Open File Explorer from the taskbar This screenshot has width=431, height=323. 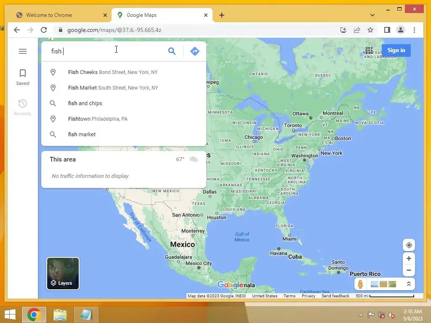pos(60,315)
